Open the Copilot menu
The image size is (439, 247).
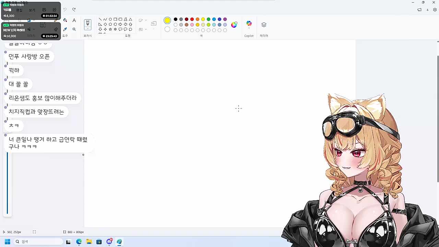(x=249, y=24)
